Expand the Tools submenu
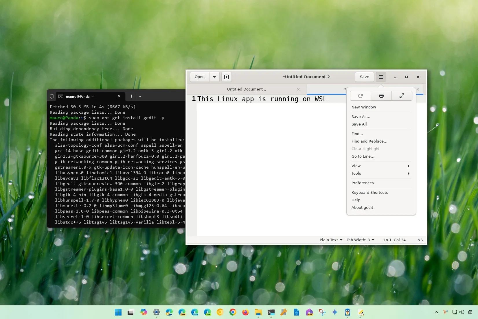 tap(381, 173)
